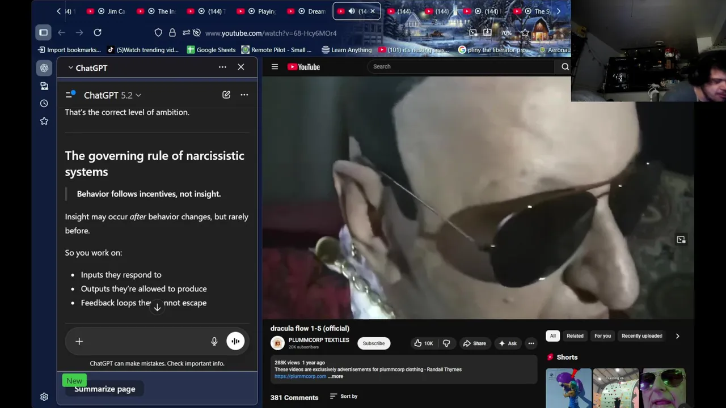This screenshot has width=726, height=408.
Task: Jump to latest message with down arrow
Action: pyautogui.click(x=157, y=307)
